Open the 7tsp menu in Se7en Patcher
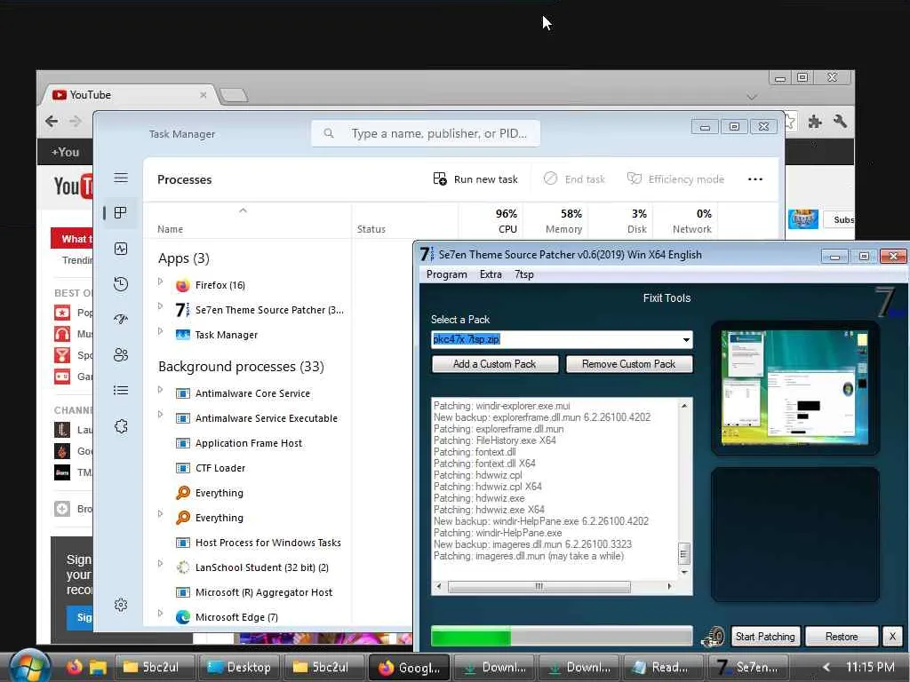The height and width of the screenshot is (682, 910). (x=524, y=274)
